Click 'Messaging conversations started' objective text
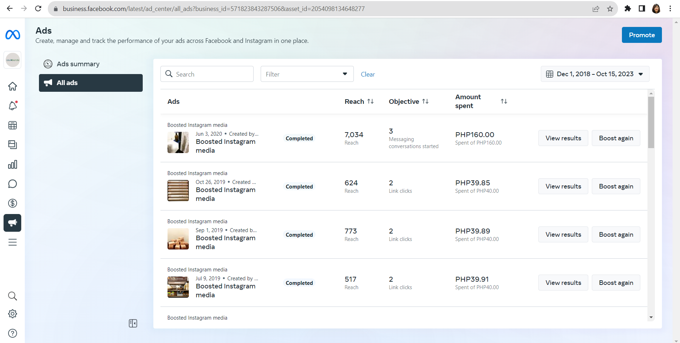Image resolution: width=680 pixels, height=343 pixels. (x=414, y=143)
